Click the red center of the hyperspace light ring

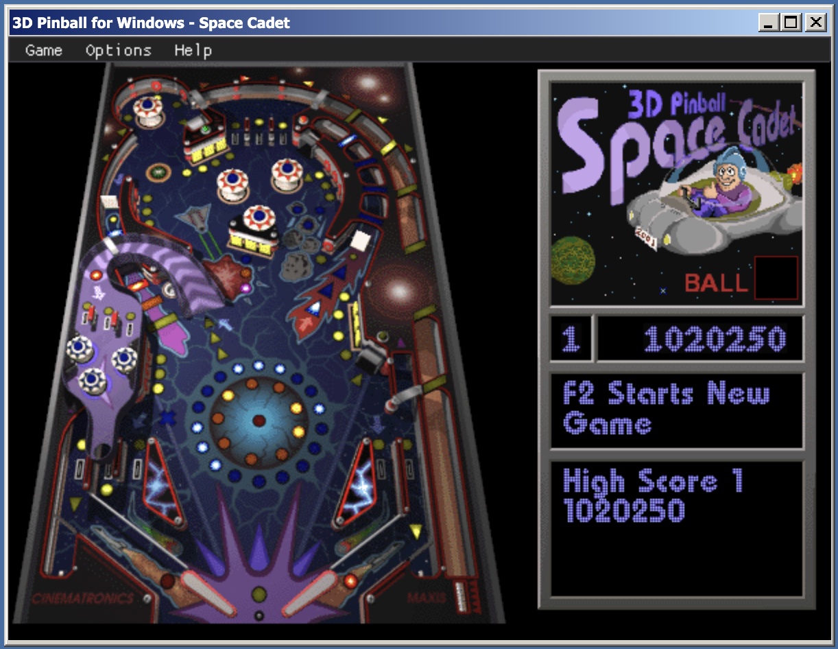(x=259, y=420)
